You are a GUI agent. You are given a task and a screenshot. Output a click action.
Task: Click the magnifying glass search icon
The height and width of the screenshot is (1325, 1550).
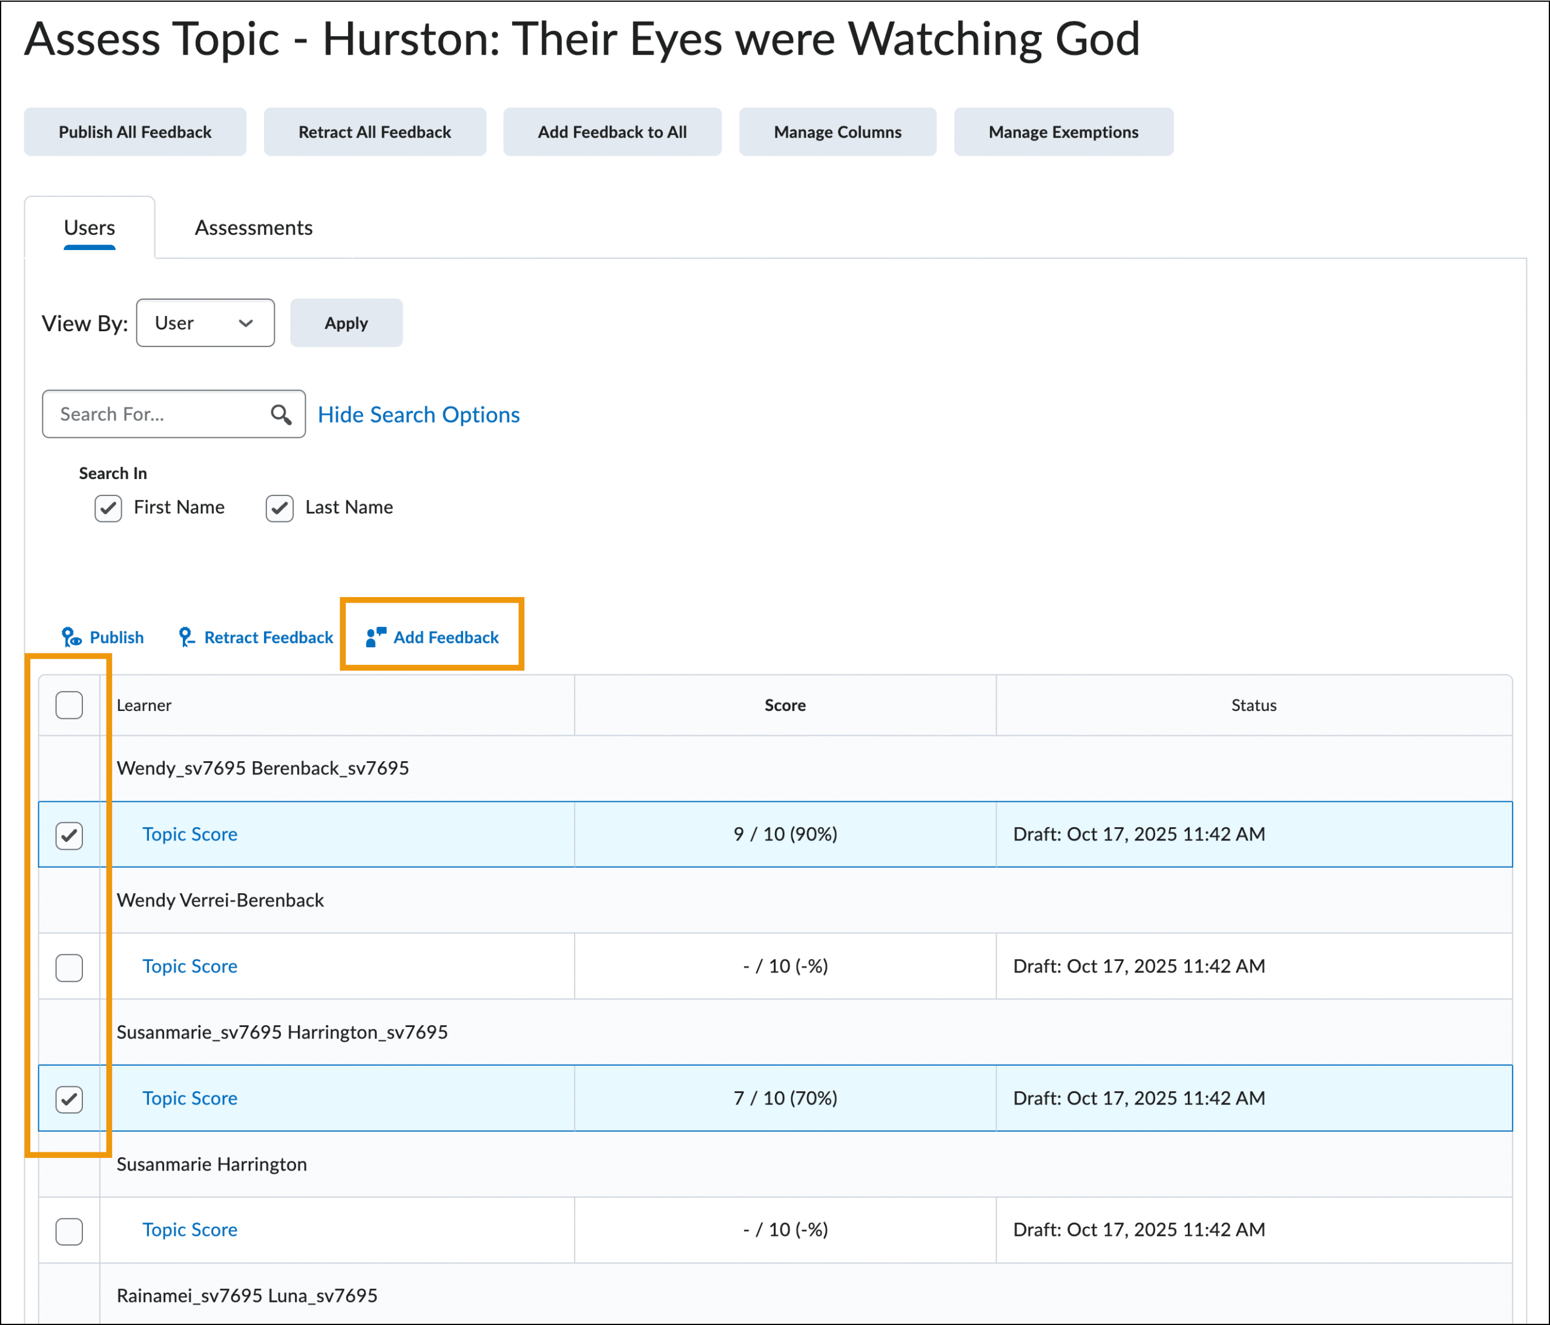pos(282,414)
